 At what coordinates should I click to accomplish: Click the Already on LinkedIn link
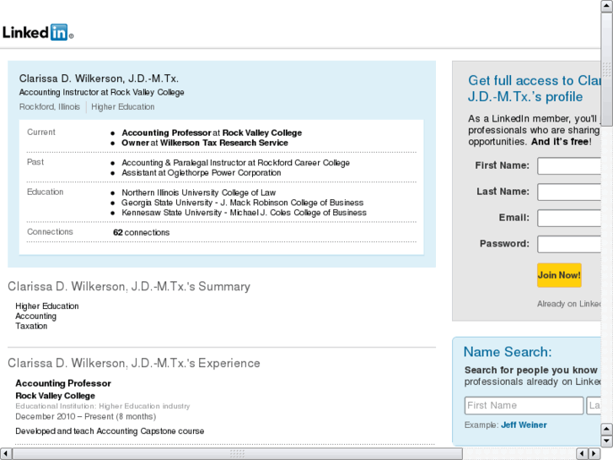point(569,304)
